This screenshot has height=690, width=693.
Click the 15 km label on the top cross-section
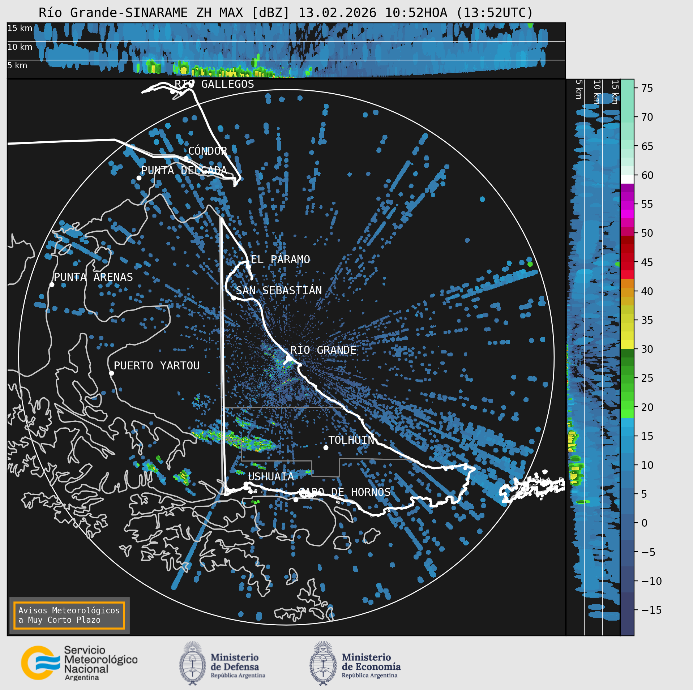(x=20, y=28)
